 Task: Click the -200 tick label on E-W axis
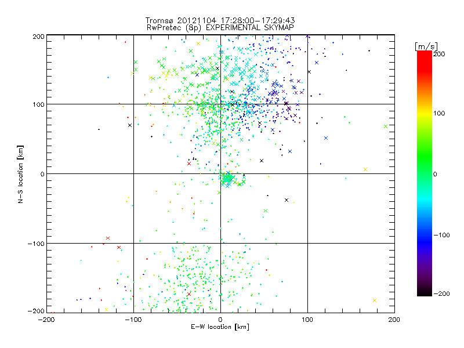coord(46,320)
